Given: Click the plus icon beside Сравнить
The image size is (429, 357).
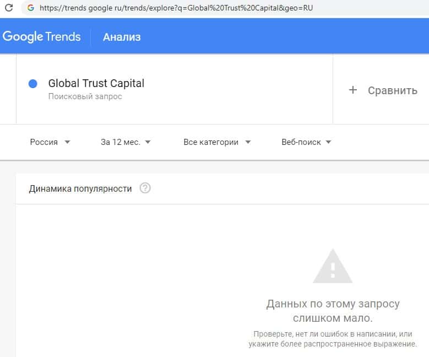Looking at the screenshot, I should tap(353, 90).
